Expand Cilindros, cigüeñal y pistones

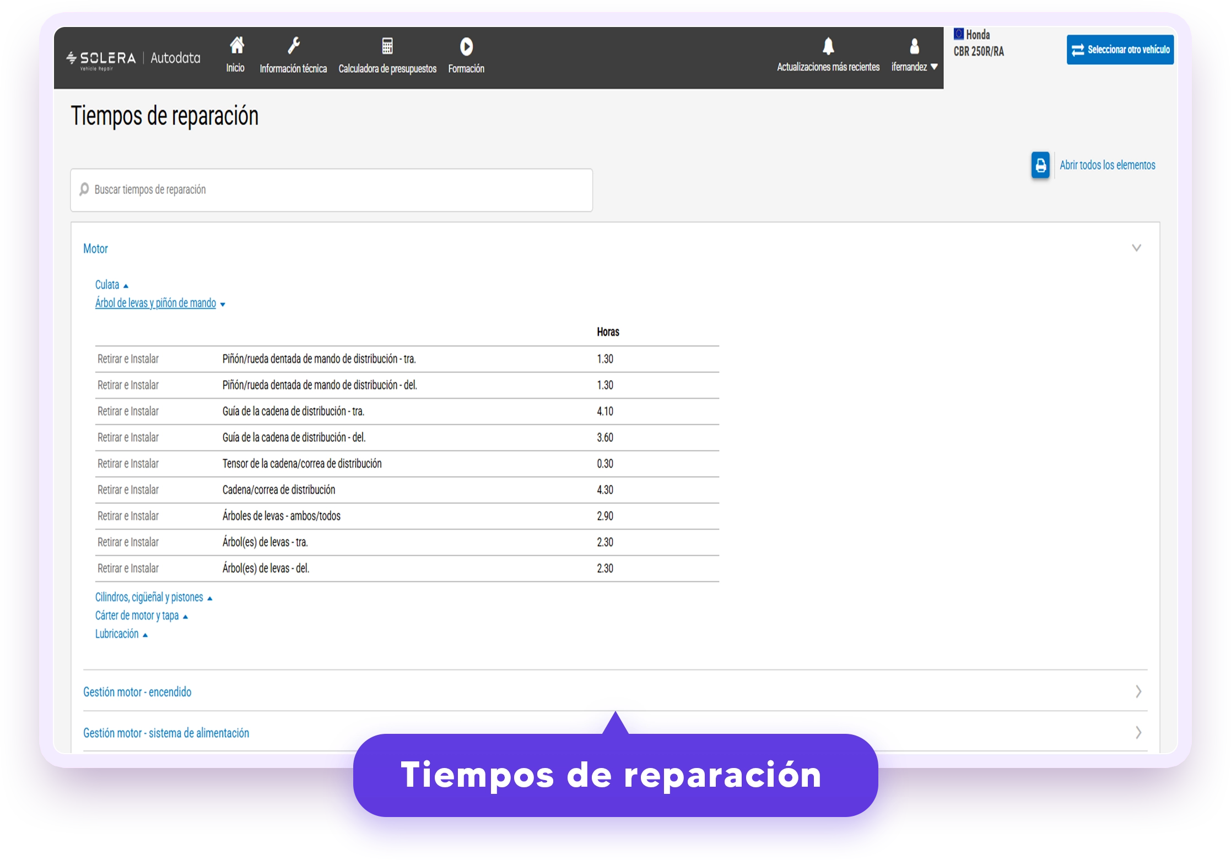[153, 597]
